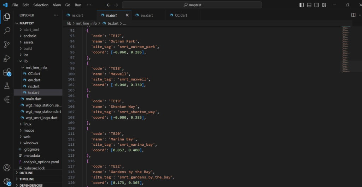Open Run and Debug view
362x187 pixels.
coord(7,58)
